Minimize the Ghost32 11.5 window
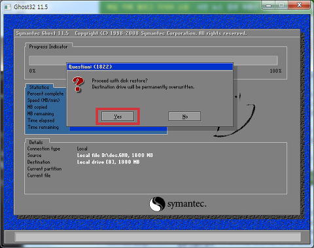 (x=268, y=5)
